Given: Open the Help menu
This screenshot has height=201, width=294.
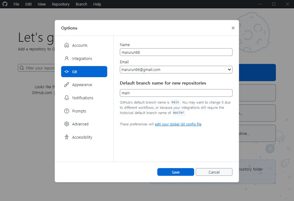Looking at the screenshot, I should click(97, 4).
